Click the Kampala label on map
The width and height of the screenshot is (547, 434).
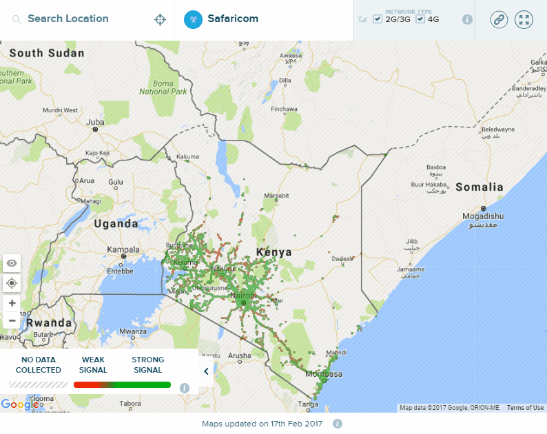pos(123,250)
